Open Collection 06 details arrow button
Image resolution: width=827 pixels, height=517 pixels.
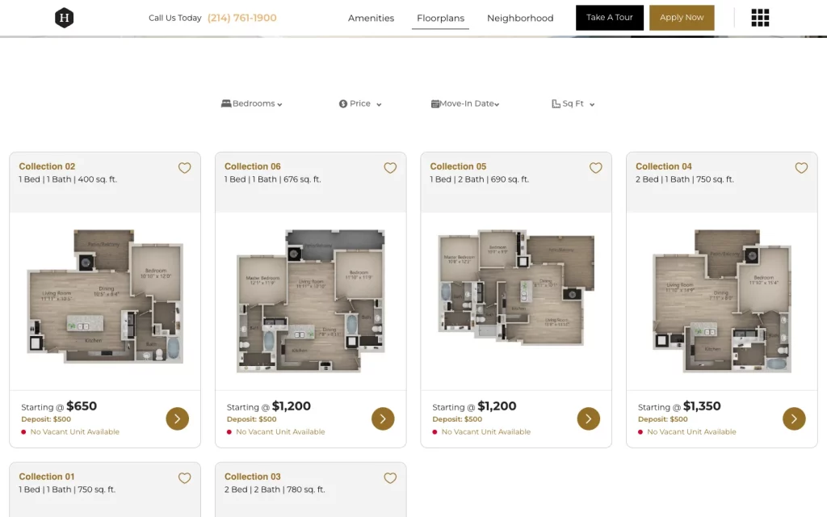click(383, 419)
